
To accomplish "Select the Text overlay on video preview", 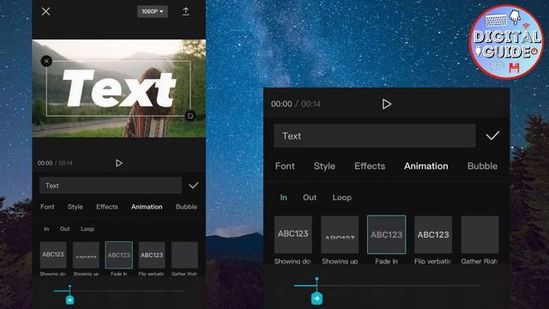I will pos(119,88).
